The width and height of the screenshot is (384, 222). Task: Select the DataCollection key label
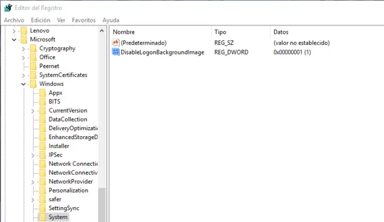coord(68,119)
